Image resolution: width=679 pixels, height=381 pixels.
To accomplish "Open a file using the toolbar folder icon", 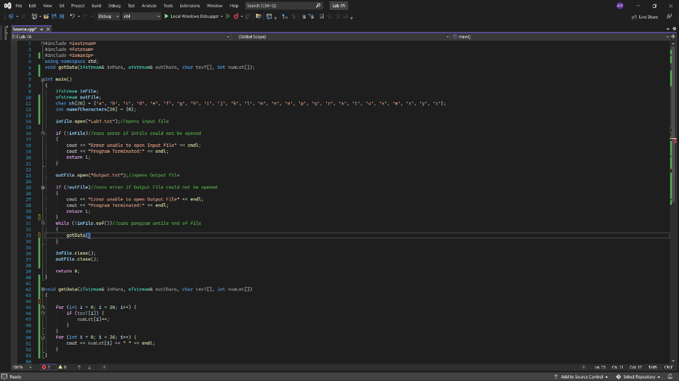I will pos(46,17).
